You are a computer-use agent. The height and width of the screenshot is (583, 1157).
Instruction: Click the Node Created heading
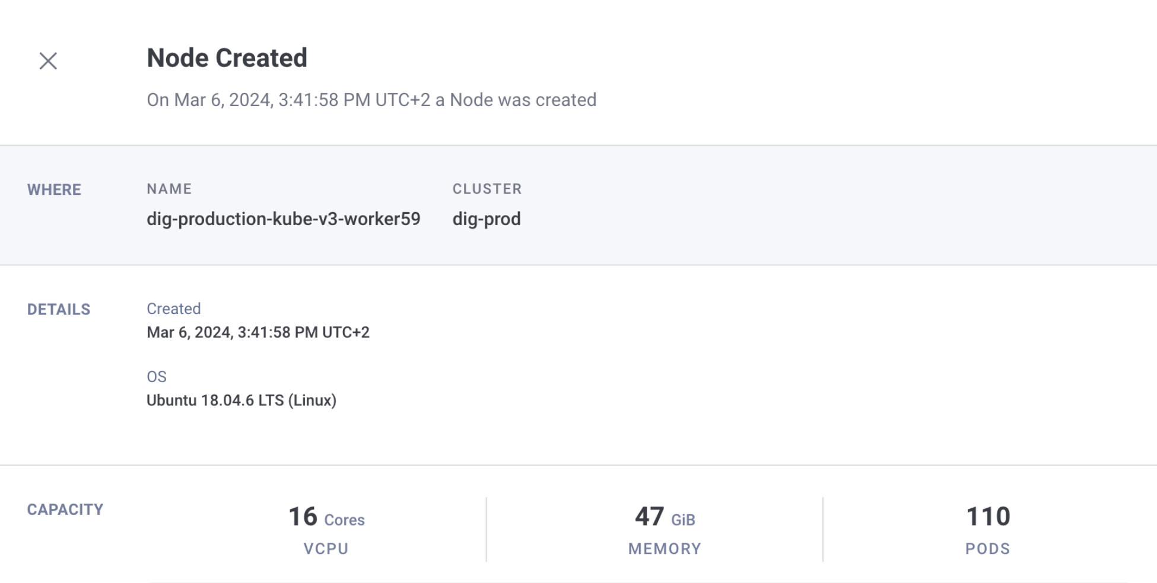[x=227, y=58]
